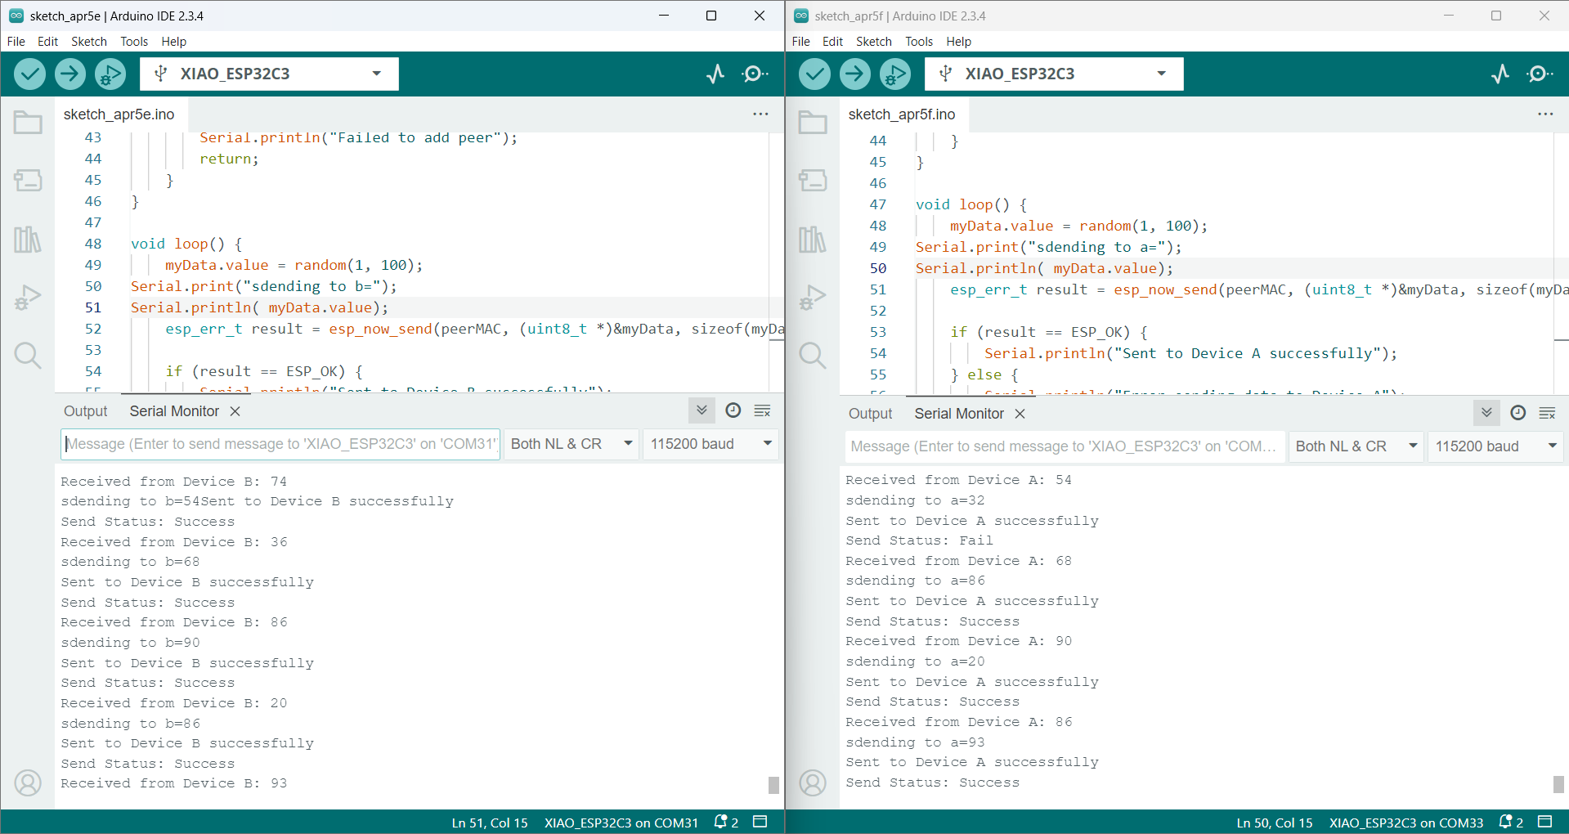Open Help menu in sketch_apr5f window
This screenshot has width=1569, height=834.
click(958, 42)
